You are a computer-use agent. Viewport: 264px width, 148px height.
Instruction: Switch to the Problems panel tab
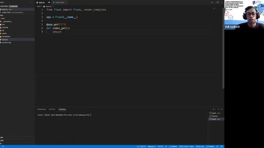pos(41,109)
